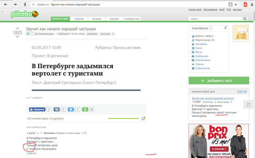
Task: Switch to the 'Горячее' tab
Action: click(79, 19)
